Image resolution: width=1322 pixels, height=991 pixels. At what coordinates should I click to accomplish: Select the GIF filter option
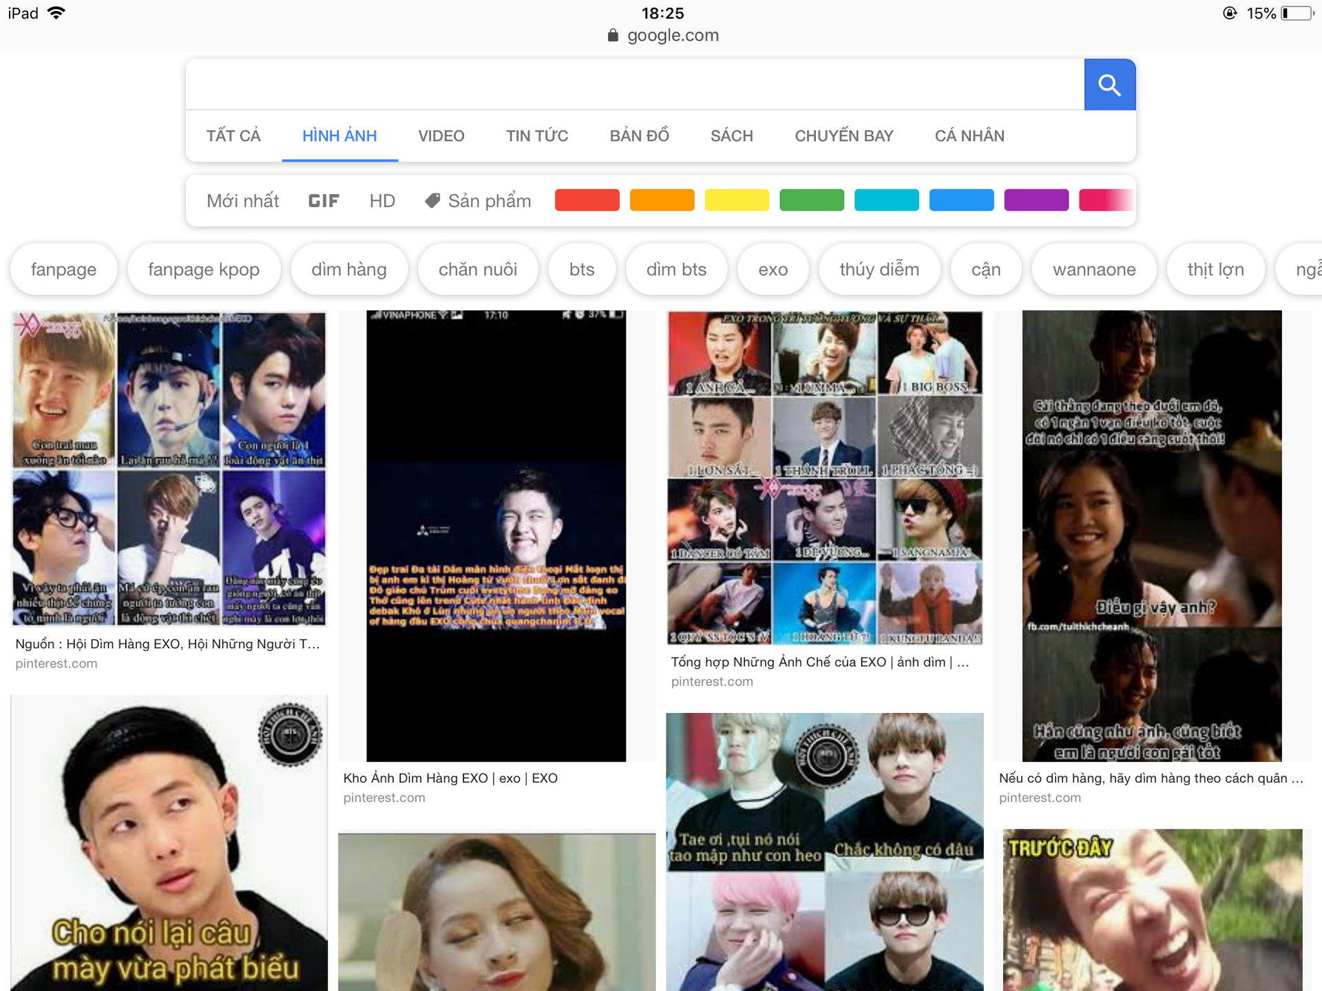[x=324, y=201]
